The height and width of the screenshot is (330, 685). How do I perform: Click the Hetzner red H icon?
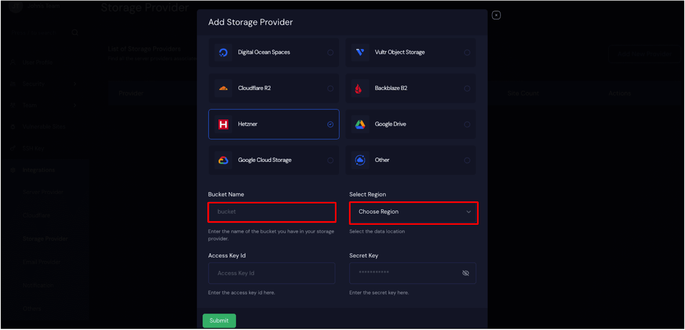223,124
